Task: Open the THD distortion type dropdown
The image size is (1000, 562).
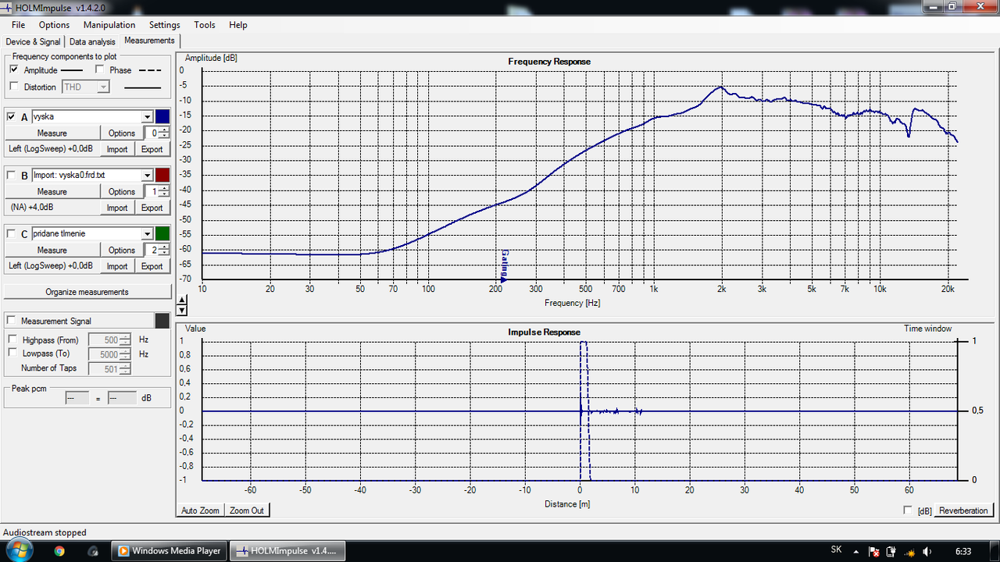Action: point(103,87)
